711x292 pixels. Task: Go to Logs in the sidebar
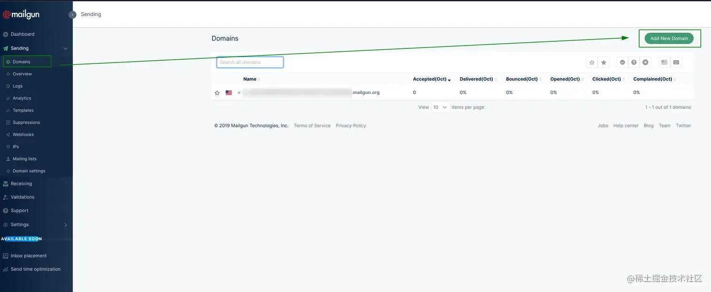[x=17, y=86]
